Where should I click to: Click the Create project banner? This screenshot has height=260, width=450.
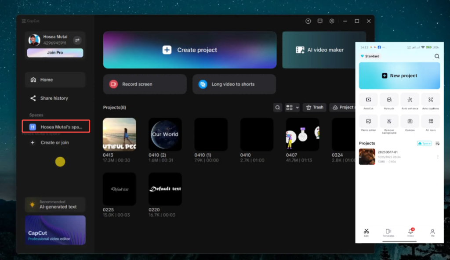pos(190,50)
